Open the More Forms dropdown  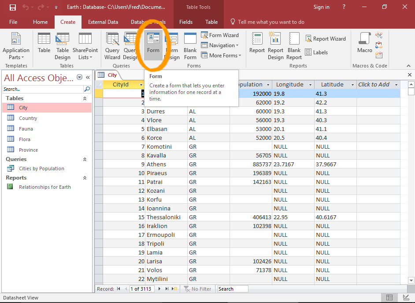[x=220, y=55]
